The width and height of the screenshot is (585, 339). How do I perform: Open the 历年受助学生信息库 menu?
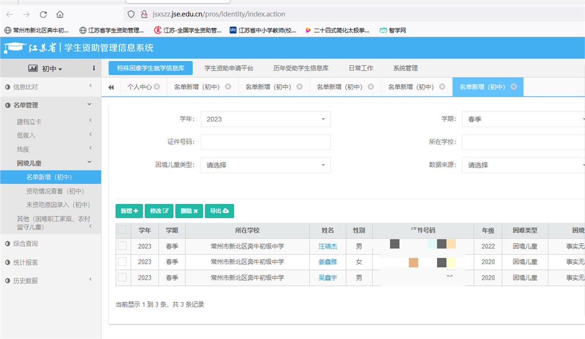tap(300, 68)
